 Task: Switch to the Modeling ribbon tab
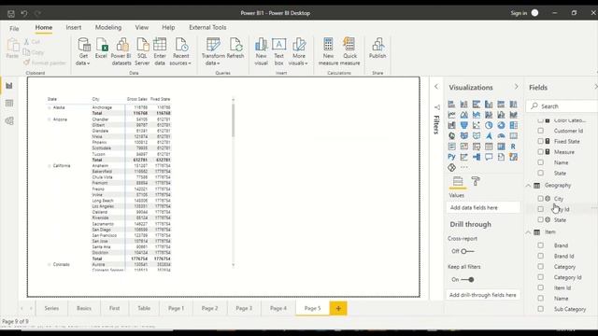coord(108,27)
